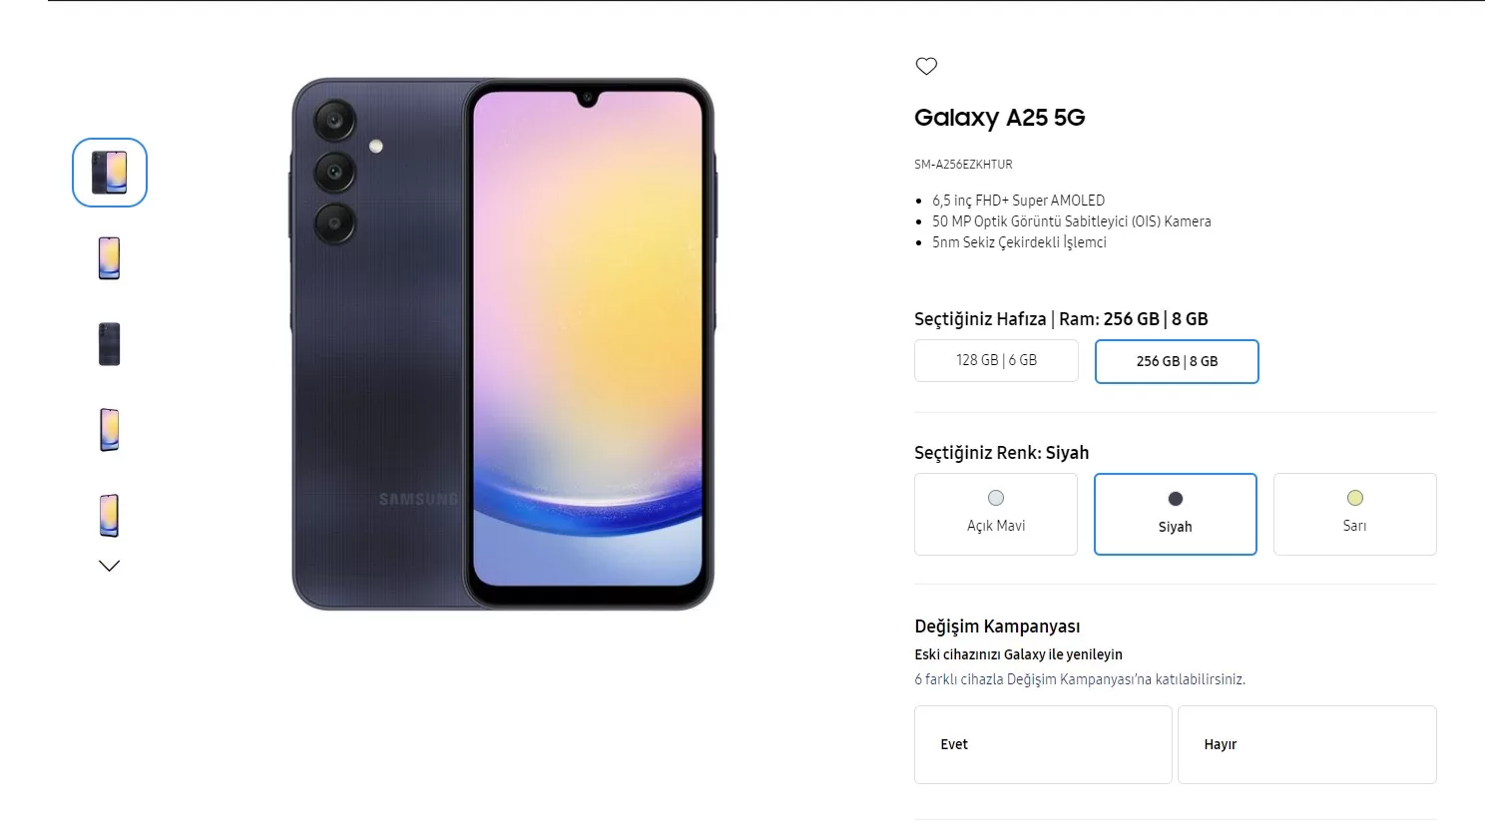Open fifth thumbnail in gallery list
The height and width of the screenshot is (835, 1495).
[110, 516]
